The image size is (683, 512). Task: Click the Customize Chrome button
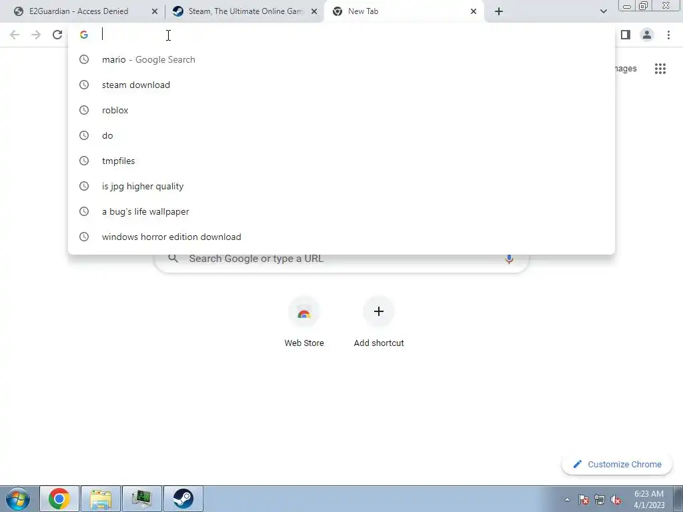coord(617,464)
